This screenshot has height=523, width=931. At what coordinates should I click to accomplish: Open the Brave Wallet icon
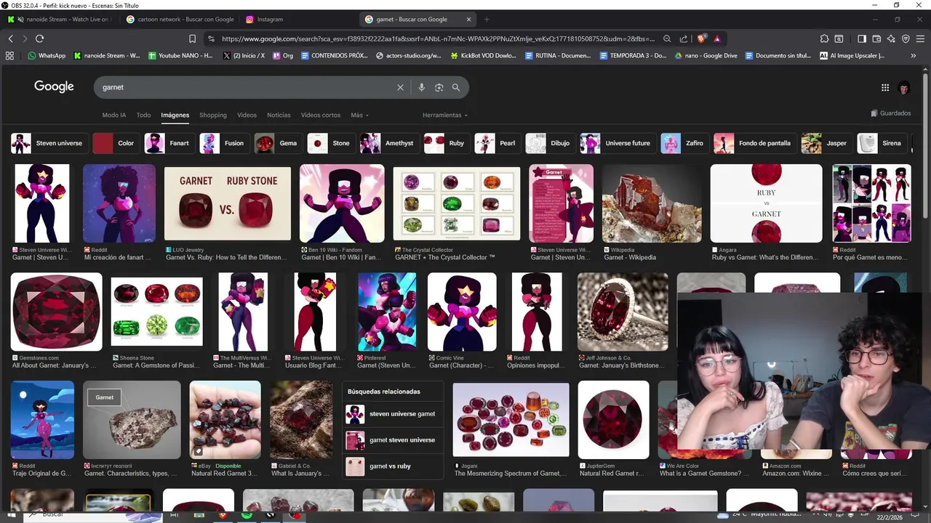[x=876, y=38]
